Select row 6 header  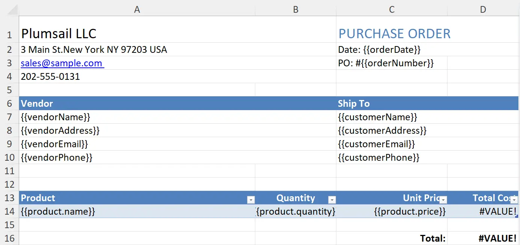pos(9,103)
